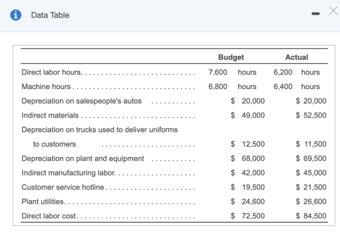Screen dimensions: 340x234
Task: Click budget $20,000 salespeople's autos depreciation
Action: point(248,101)
